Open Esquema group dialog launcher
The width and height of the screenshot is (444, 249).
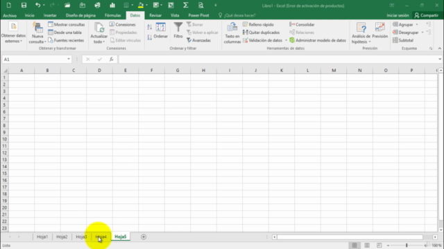[x=431, y=48]
